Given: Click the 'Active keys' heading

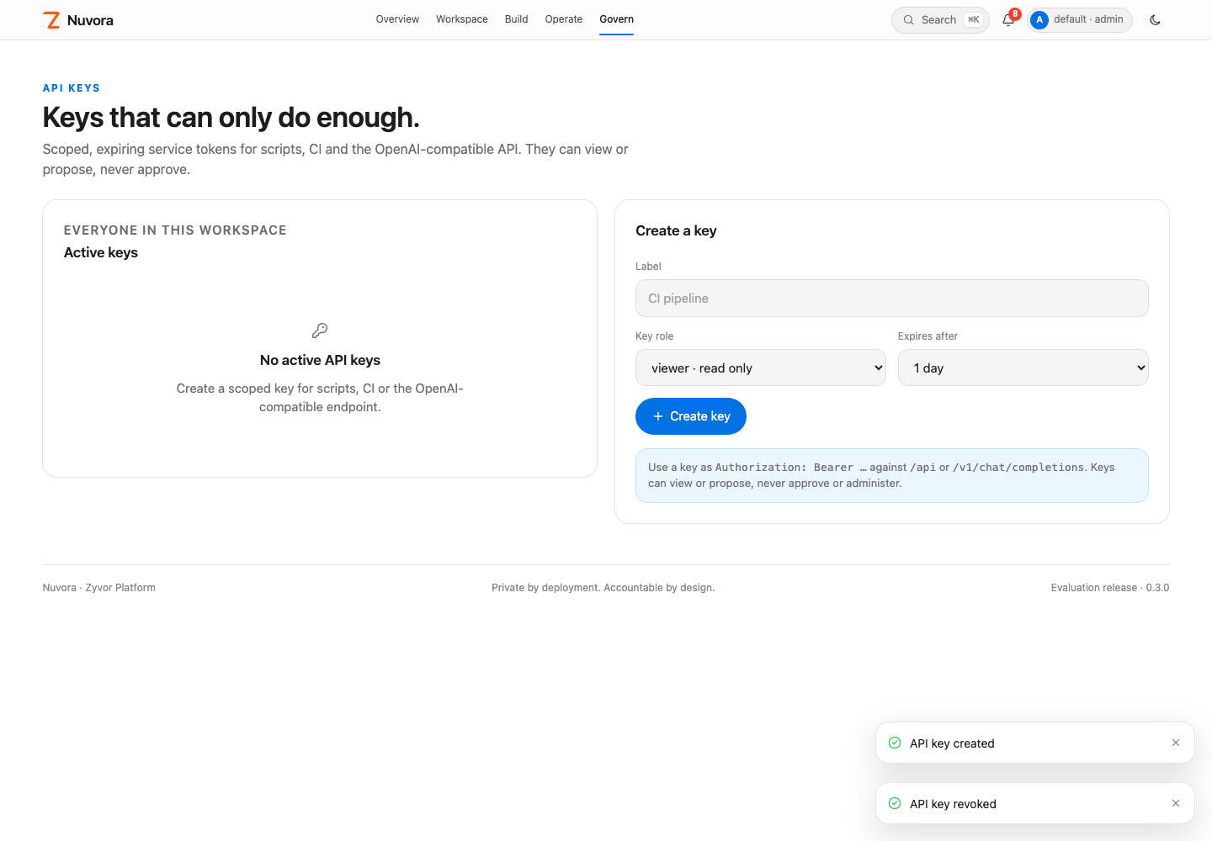Looking at the screenshot, I should 101,252.
